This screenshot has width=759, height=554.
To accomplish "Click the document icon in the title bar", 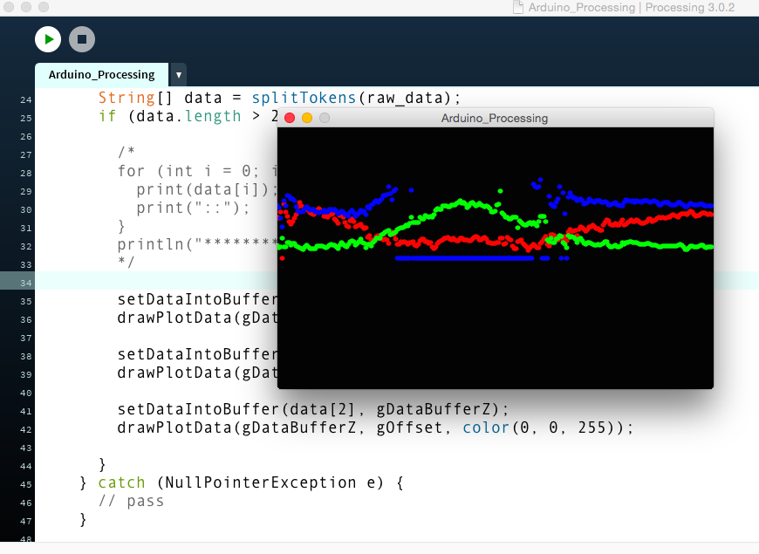I will click(518, 7).
